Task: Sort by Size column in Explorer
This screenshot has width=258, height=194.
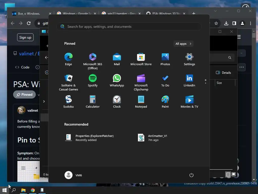Action: click(x=219, y=83)
